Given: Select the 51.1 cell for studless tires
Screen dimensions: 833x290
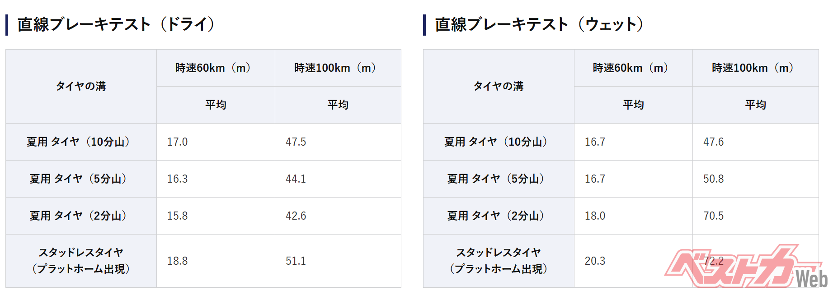Looking at the screenshot, I should 296,261.
